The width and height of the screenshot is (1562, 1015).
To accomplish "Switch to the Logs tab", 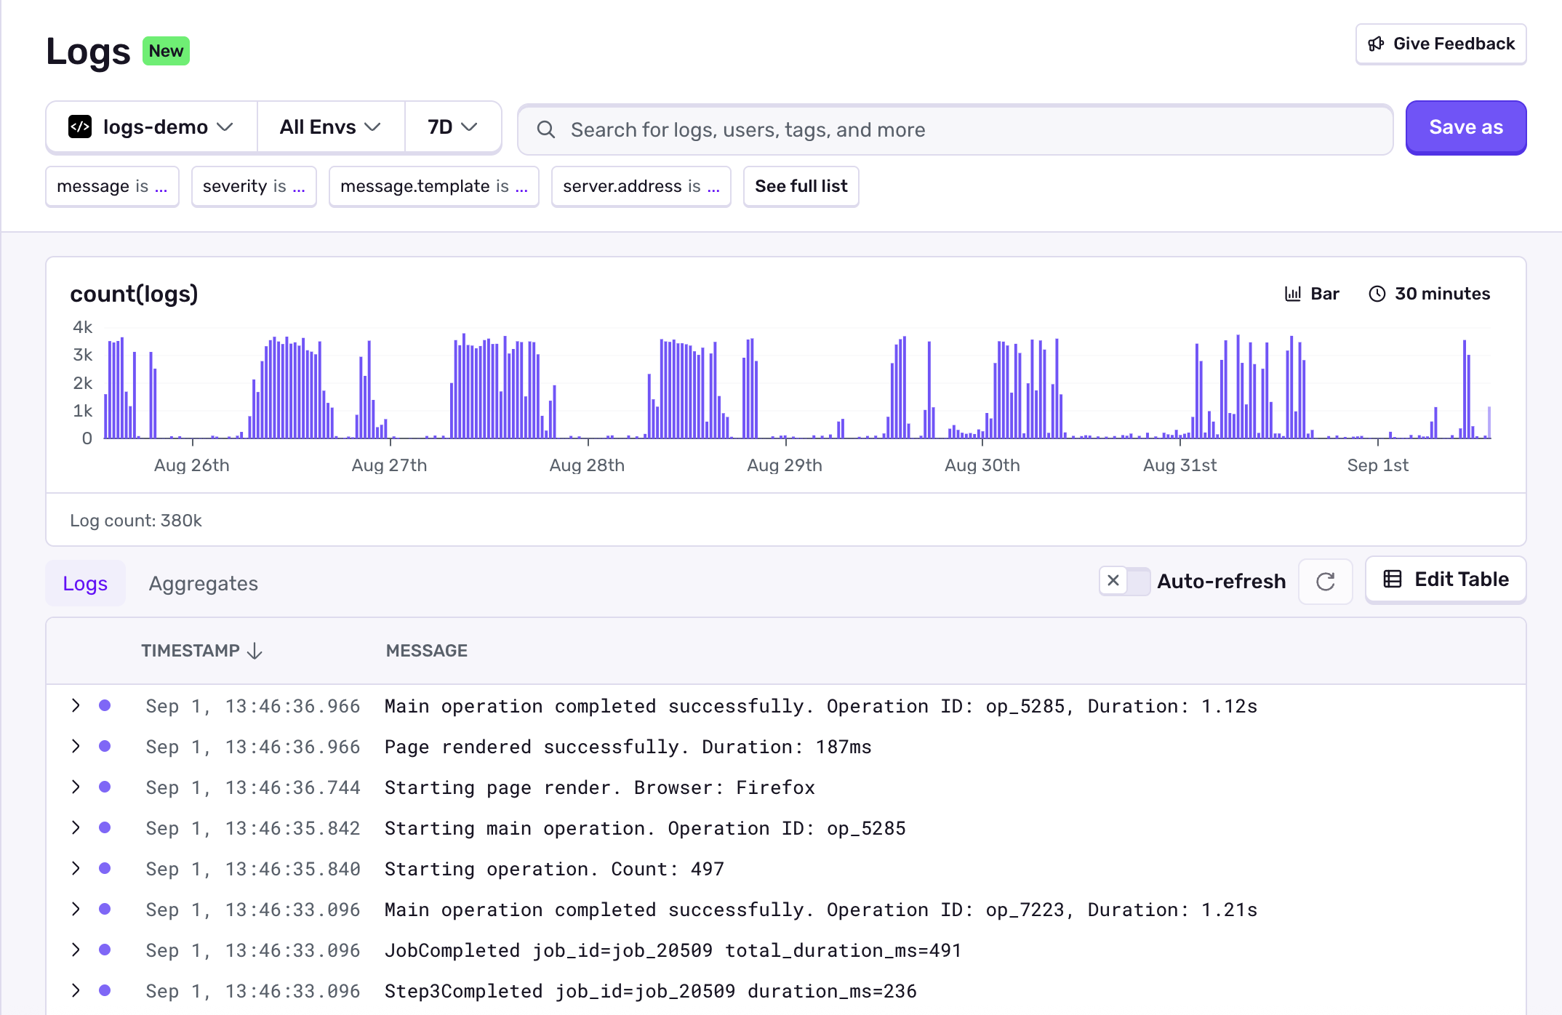I will (85, 583).
